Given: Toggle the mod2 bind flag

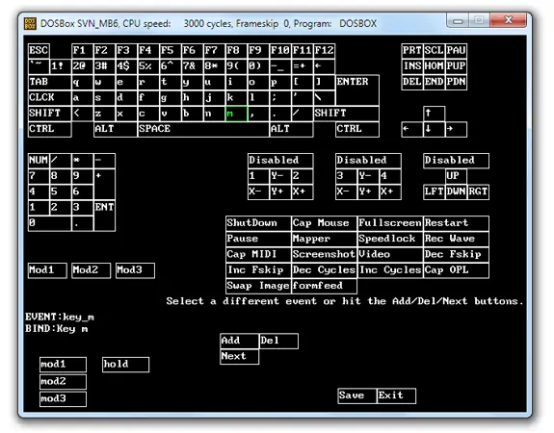Looking at the screenshot, I should [63, 382].
